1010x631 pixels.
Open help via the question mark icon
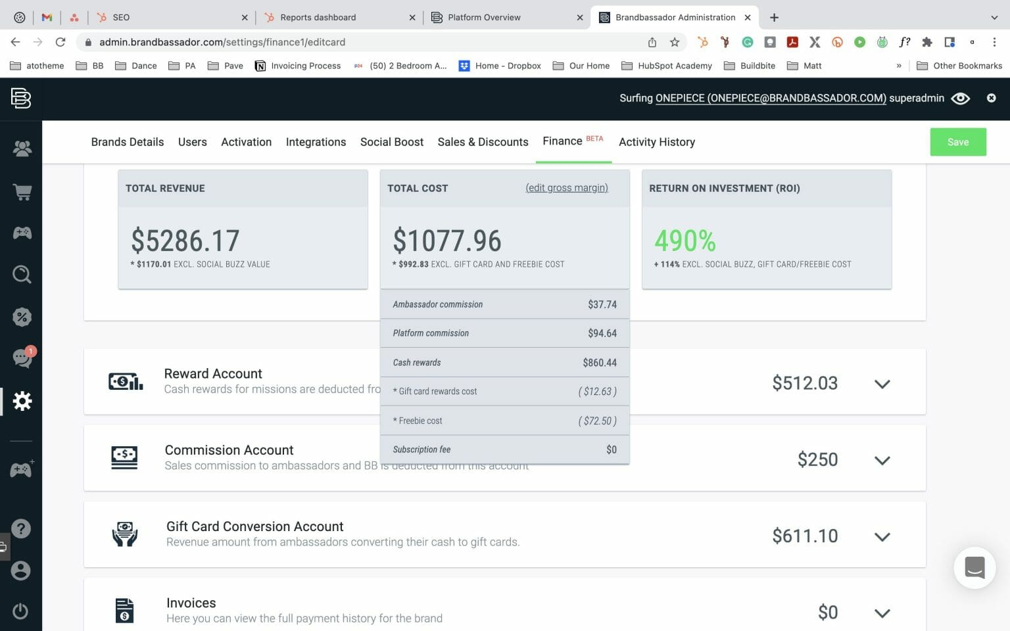[22, 528]
